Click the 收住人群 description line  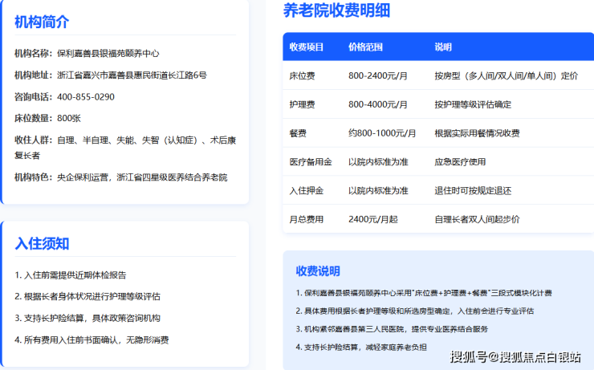pyautogui.click(x=125, y=148)
